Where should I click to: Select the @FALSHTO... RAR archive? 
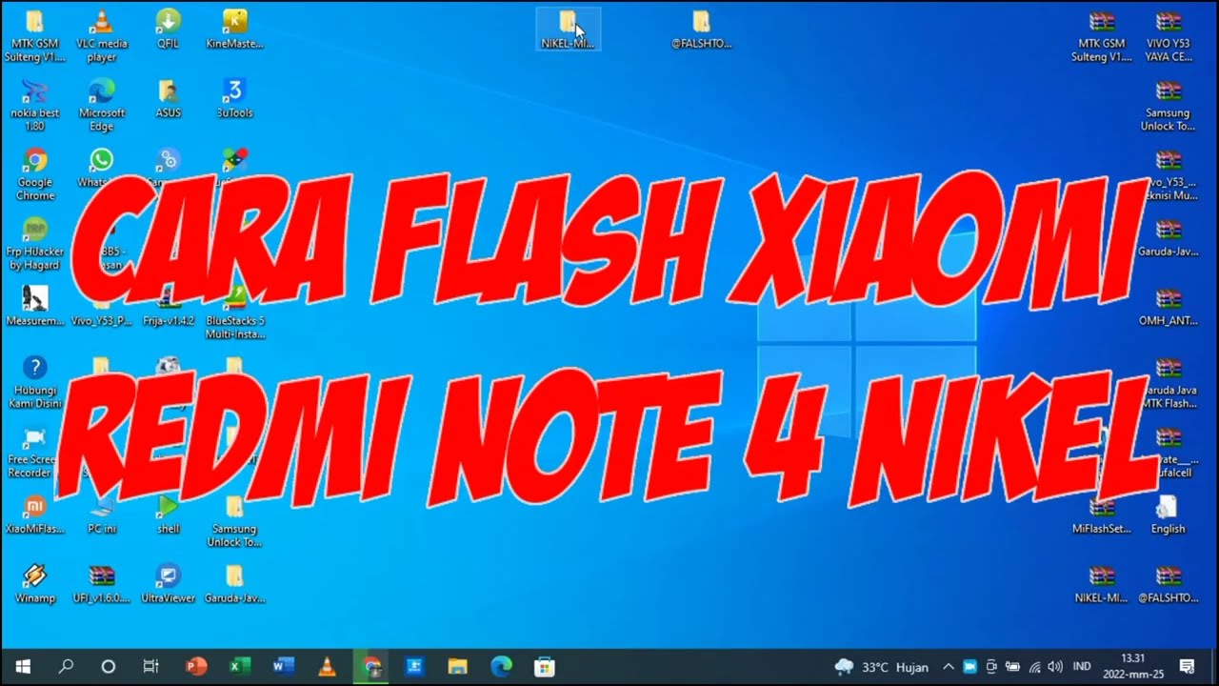pos(1169,585)
